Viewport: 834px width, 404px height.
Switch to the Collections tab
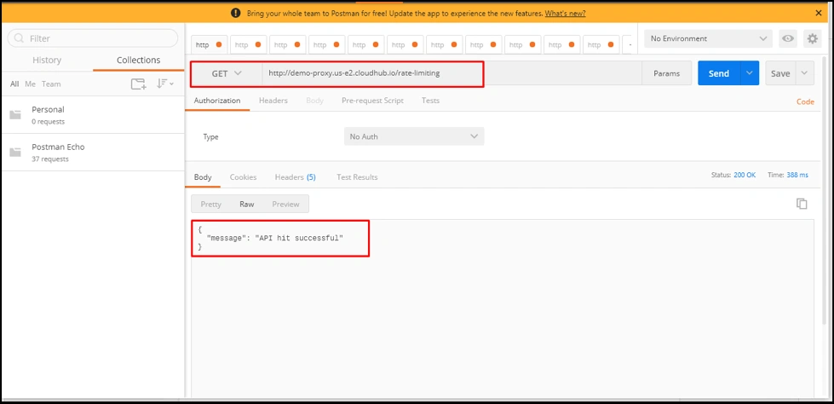pyautogui.click(x=138, y=61)
